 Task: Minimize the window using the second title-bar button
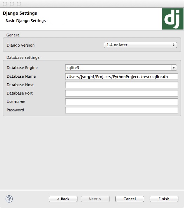tap(12, 4)
